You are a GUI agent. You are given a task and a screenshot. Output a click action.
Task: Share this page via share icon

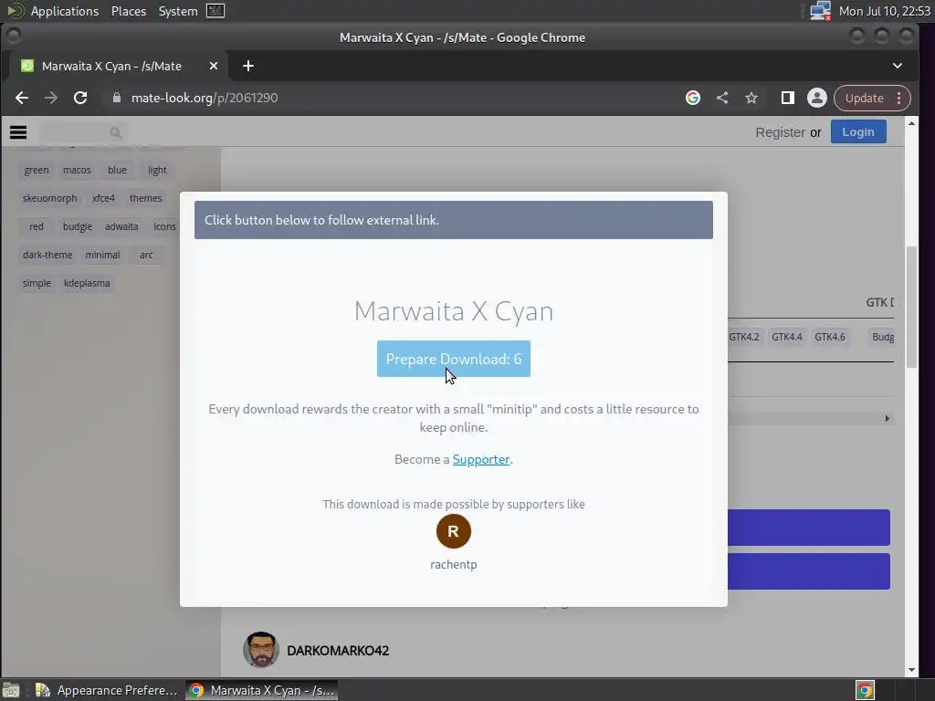pos(722,98)
